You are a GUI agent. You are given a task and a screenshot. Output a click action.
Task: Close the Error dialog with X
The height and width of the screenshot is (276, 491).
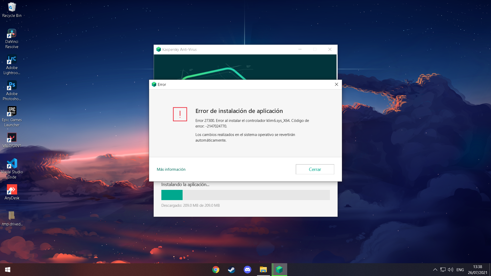336,84
